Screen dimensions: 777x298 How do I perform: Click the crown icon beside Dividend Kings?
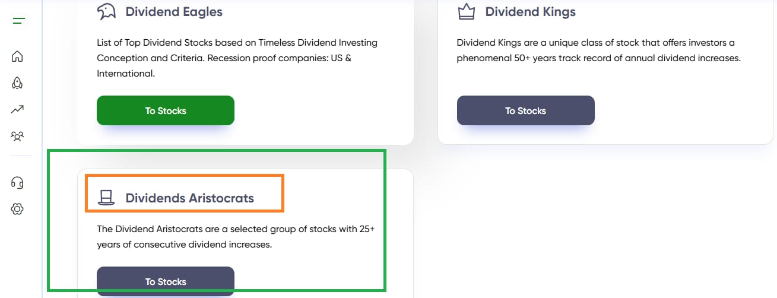(466, 12)
